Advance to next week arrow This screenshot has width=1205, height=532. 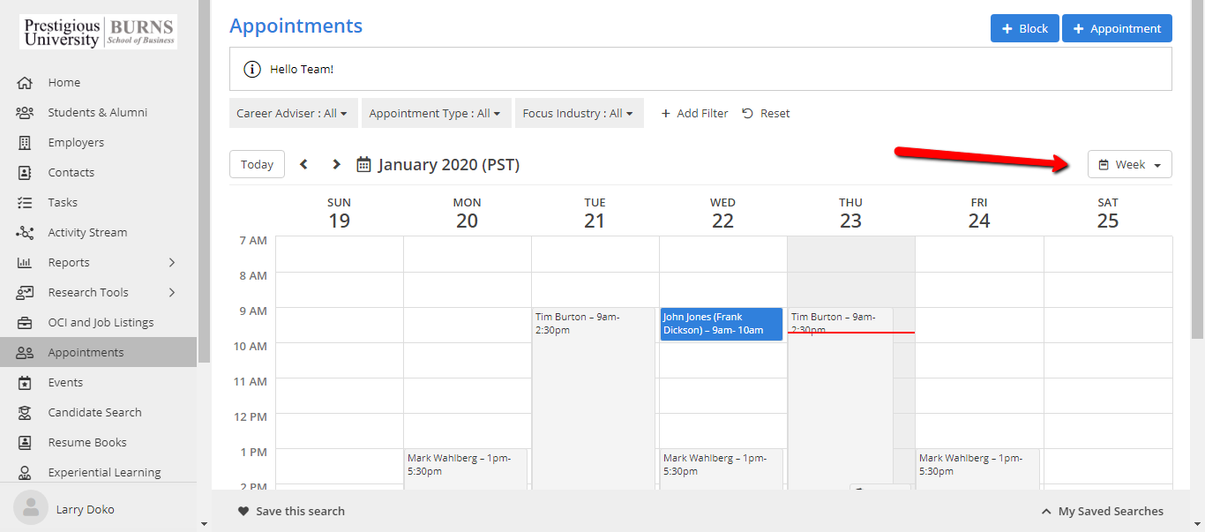click(336, 164)
